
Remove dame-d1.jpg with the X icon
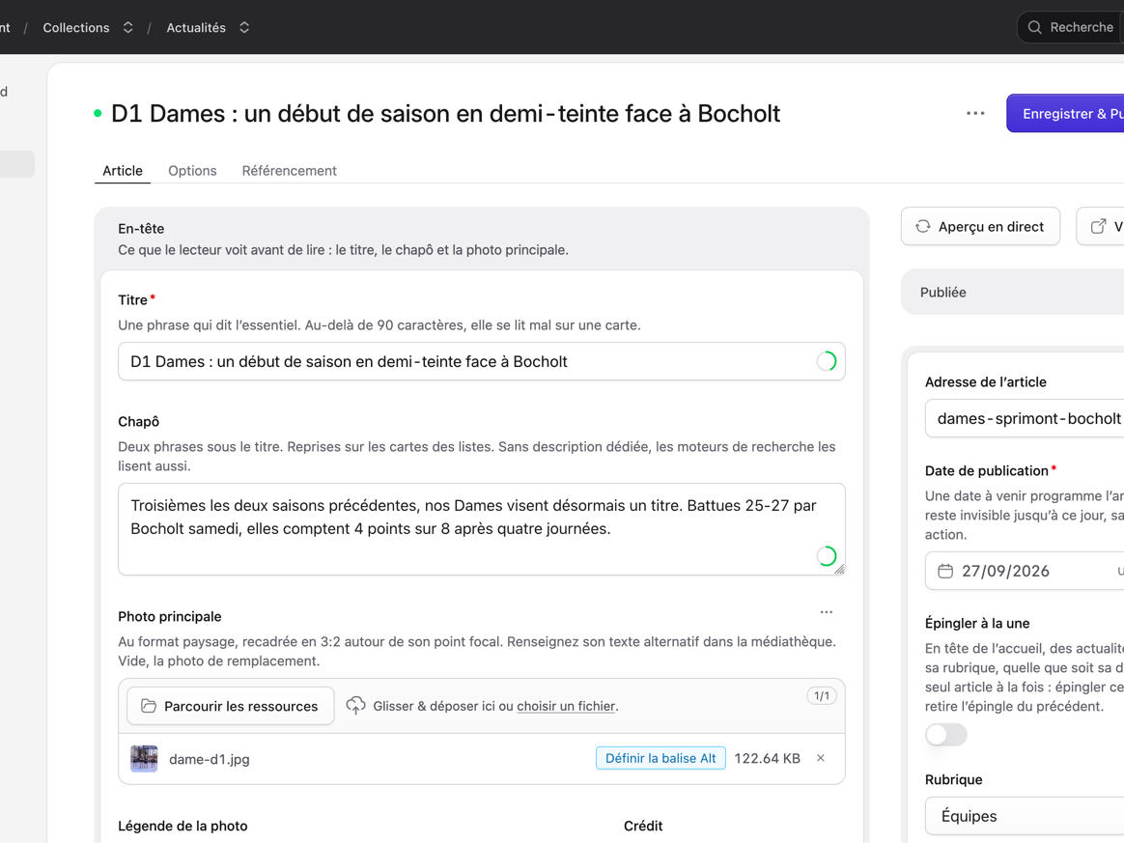click(821, 758)
